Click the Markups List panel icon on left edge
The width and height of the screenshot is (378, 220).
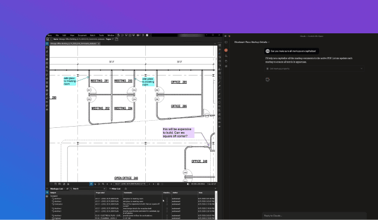(47, 193)
